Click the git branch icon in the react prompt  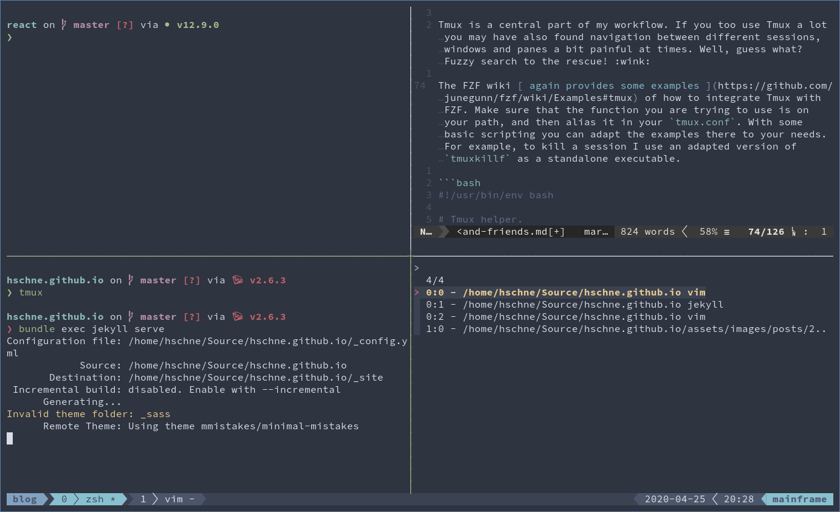point(64,25)
